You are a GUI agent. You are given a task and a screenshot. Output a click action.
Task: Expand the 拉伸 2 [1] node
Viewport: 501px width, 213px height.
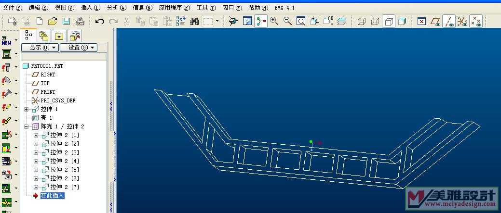[x=36, y=135]
